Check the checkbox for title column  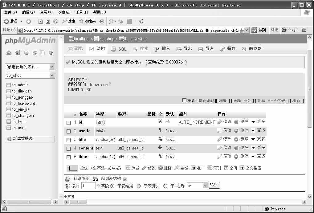68,140
